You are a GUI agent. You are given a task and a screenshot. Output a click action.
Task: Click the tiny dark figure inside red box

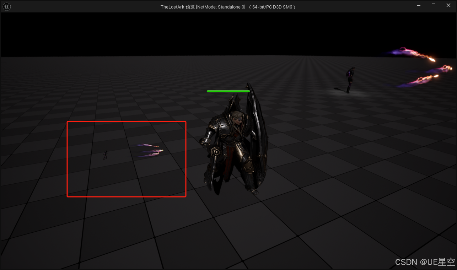105,155
